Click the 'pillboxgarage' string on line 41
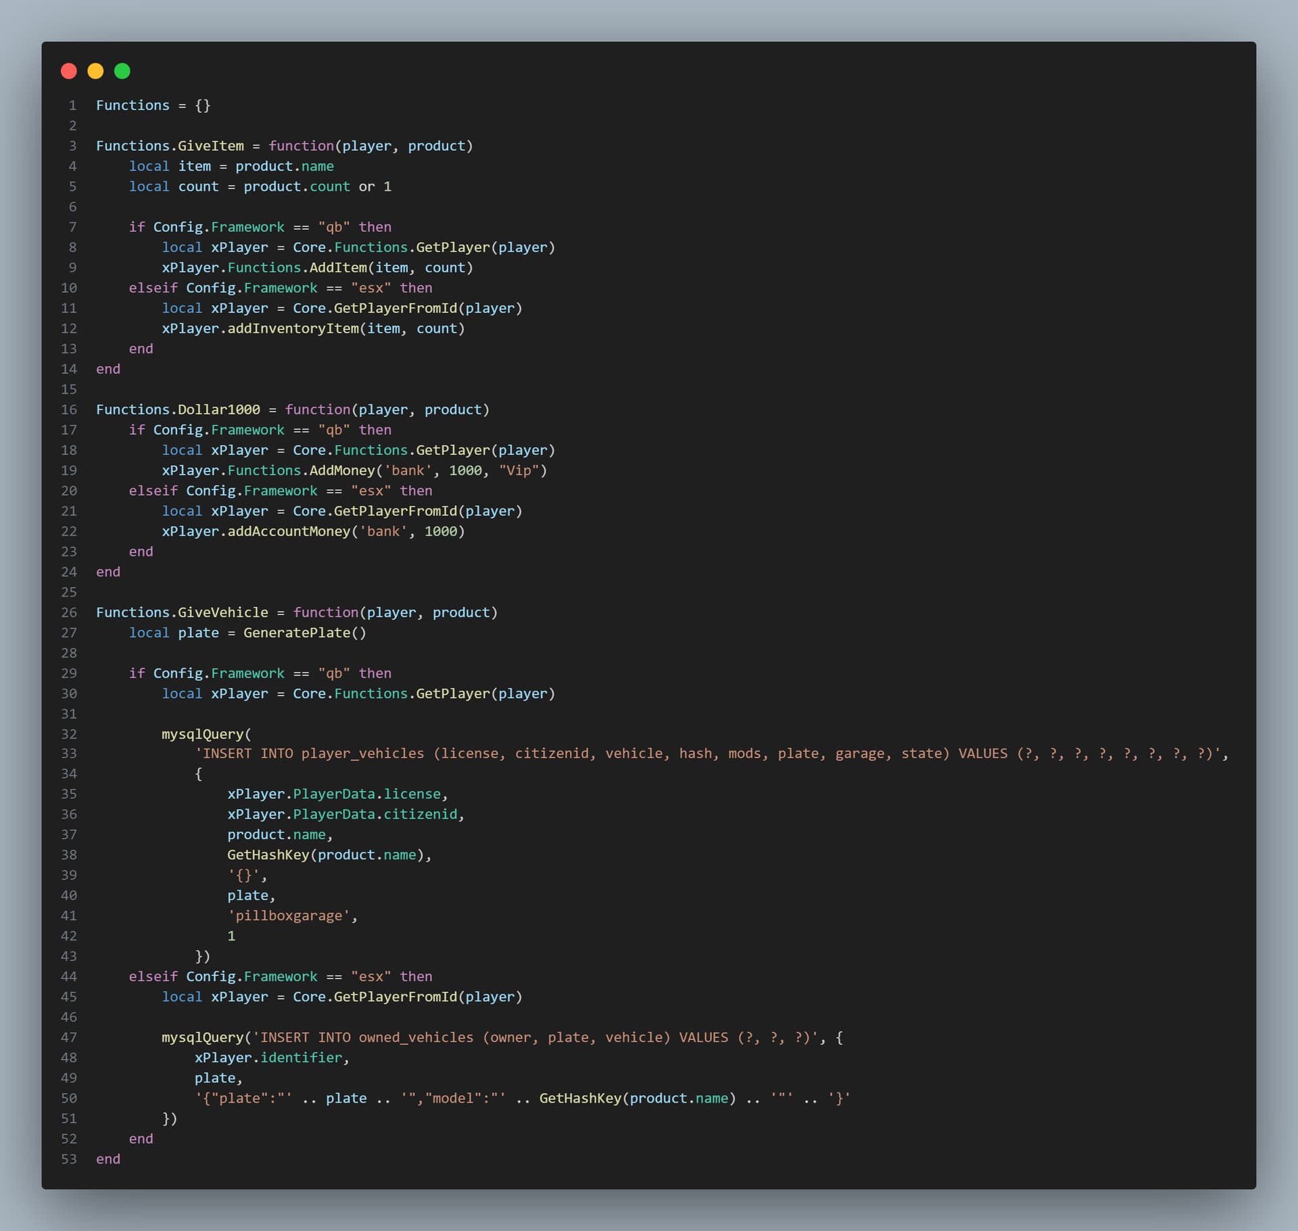Viewport: 1298px width, 1231px height. [x=289, y=916]
